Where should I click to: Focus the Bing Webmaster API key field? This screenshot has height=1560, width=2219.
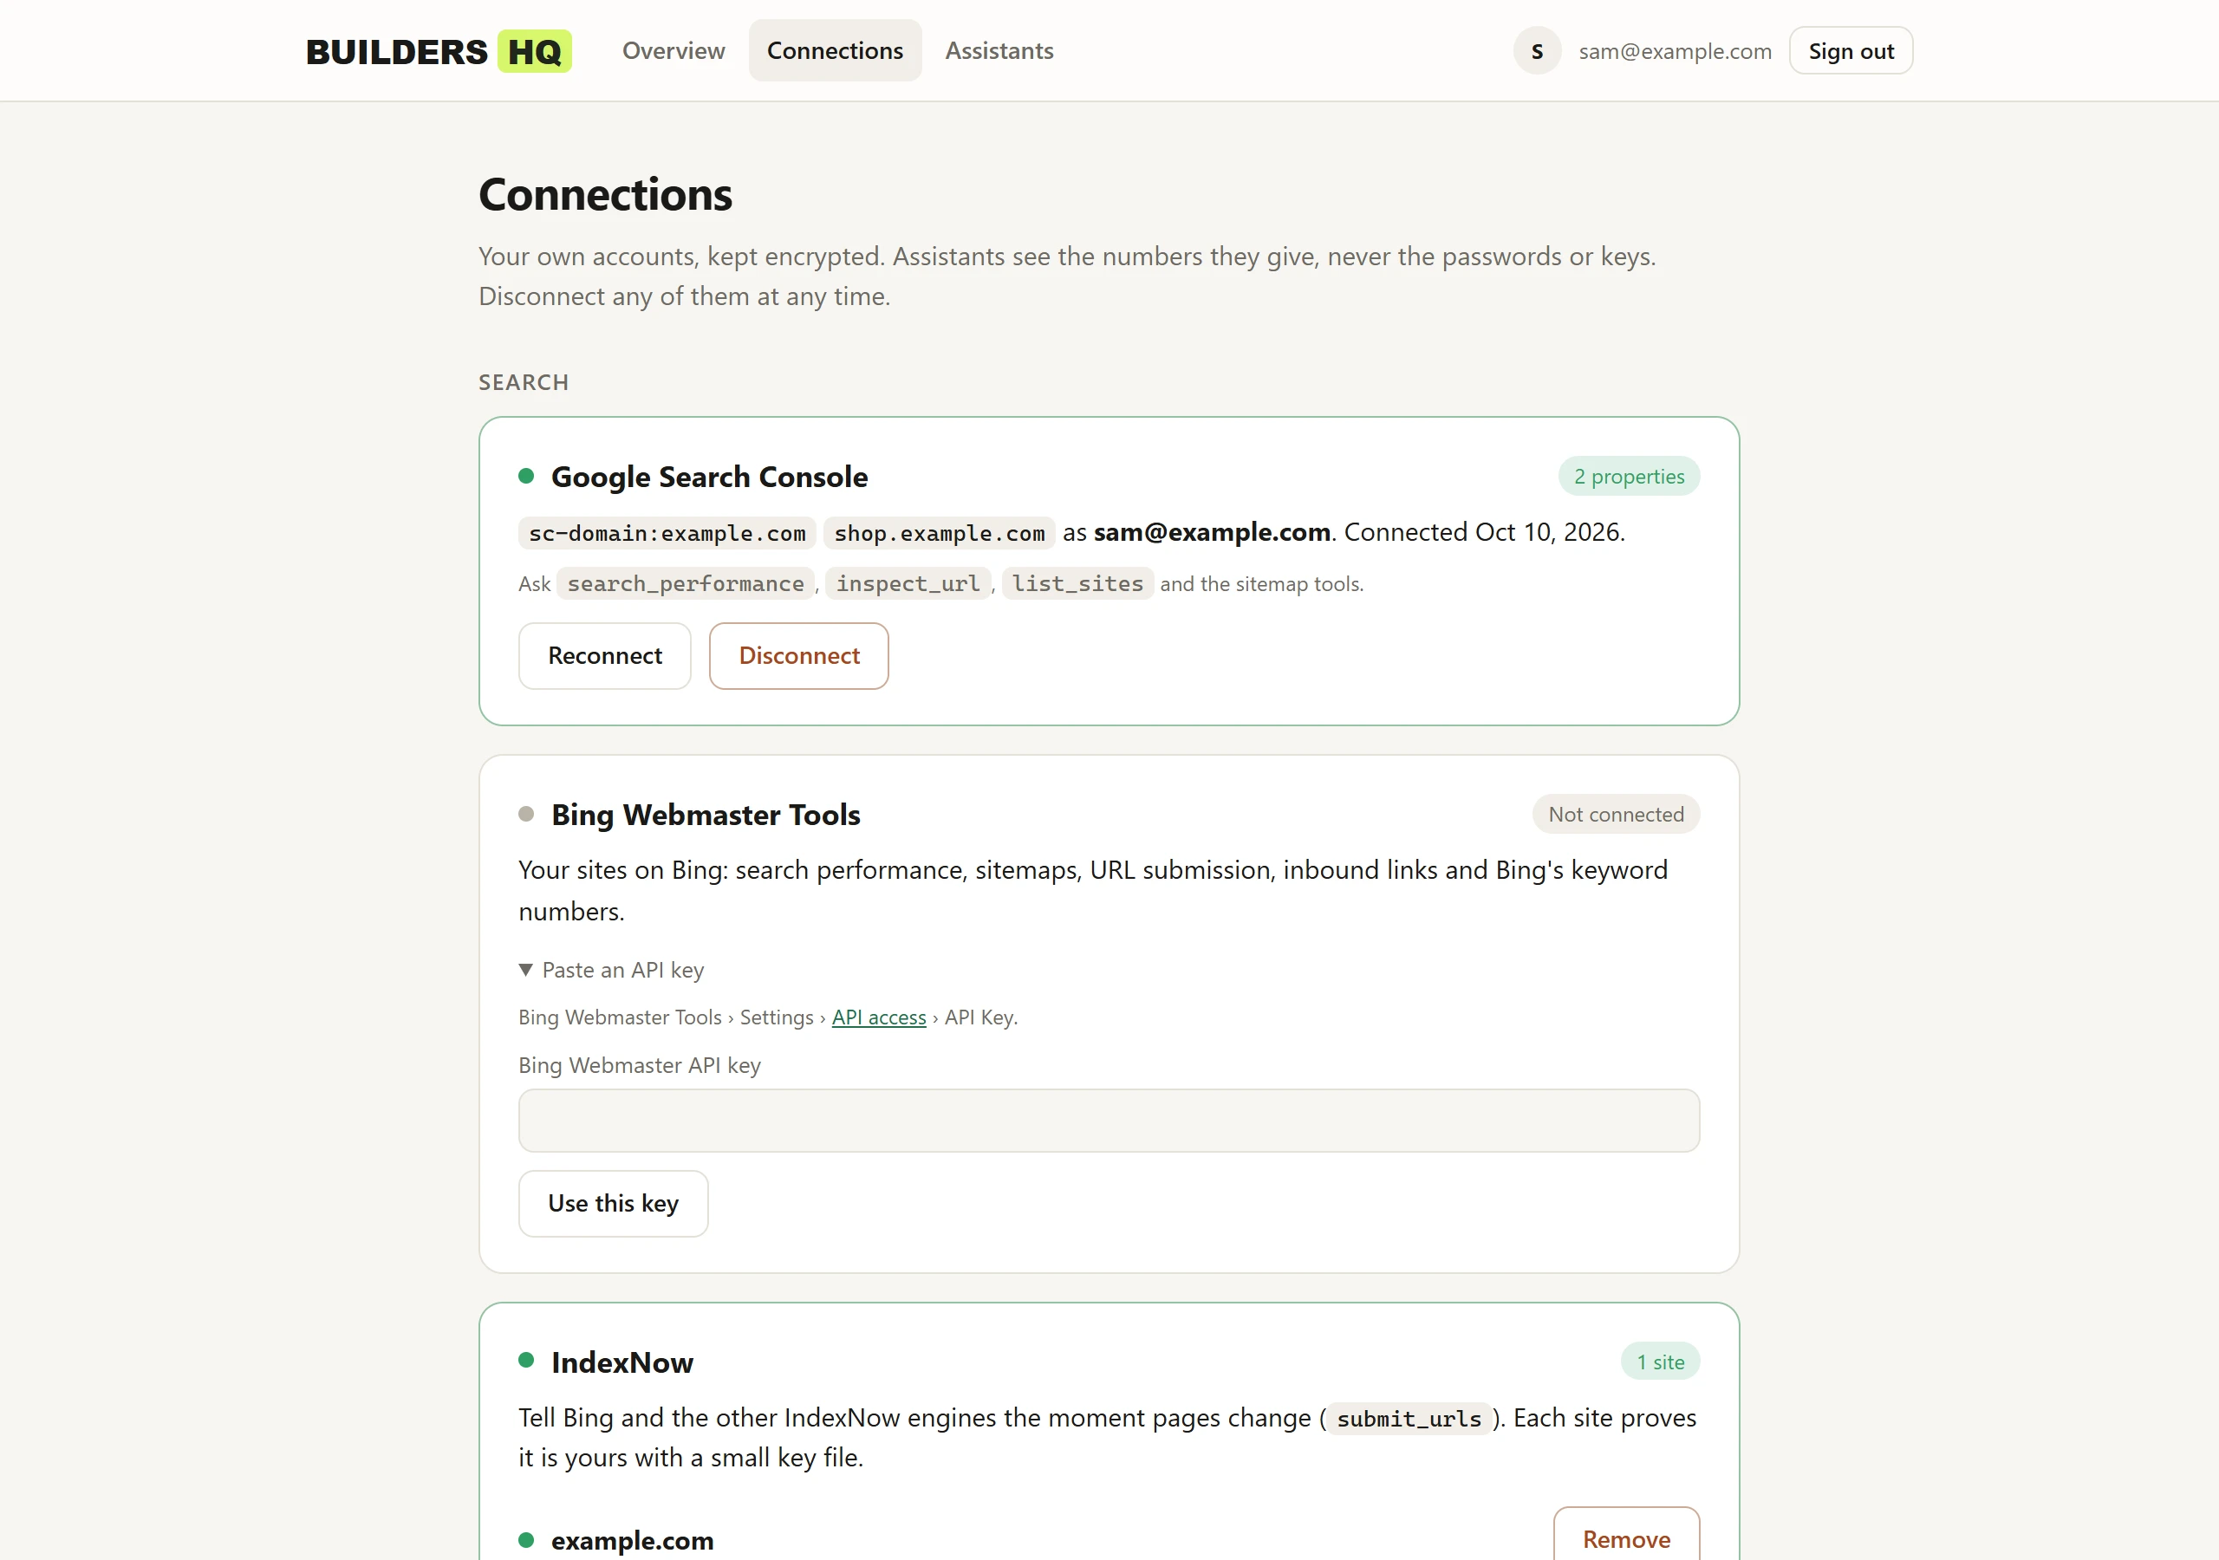tap(1109, 1121)
